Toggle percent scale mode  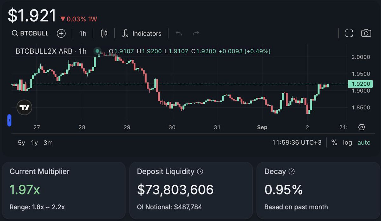click(x=334, y=143)
